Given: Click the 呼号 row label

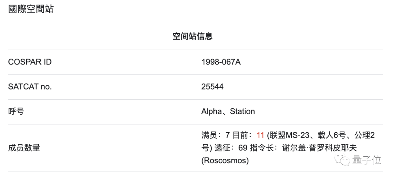Looking at the screenshot, I should (x=16, y=111).
